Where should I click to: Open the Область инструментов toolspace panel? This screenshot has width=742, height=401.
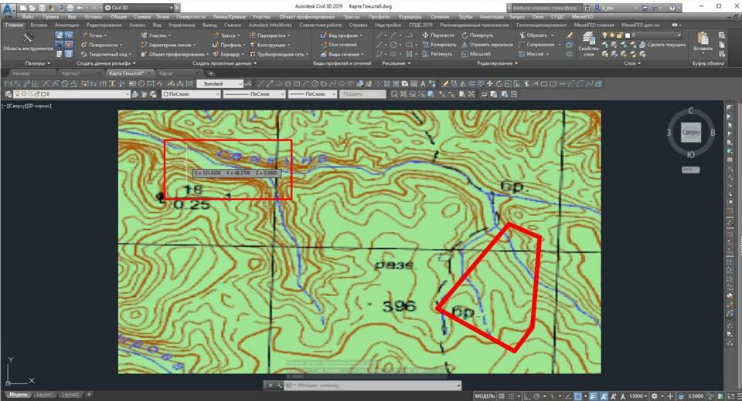coord(29,41)
